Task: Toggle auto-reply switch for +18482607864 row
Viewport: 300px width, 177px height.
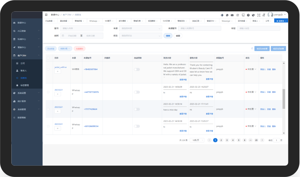Action: coord(137,69)
